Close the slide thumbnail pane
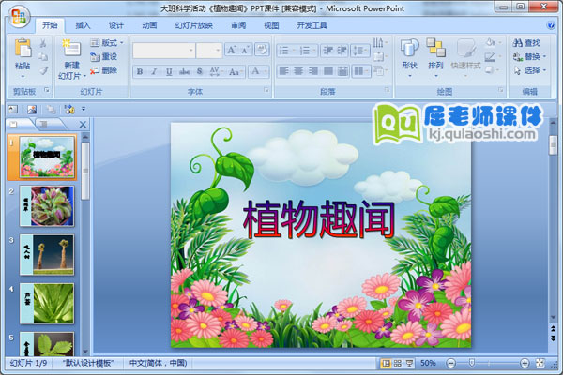 pyautogui.click(x=83, y=124)
